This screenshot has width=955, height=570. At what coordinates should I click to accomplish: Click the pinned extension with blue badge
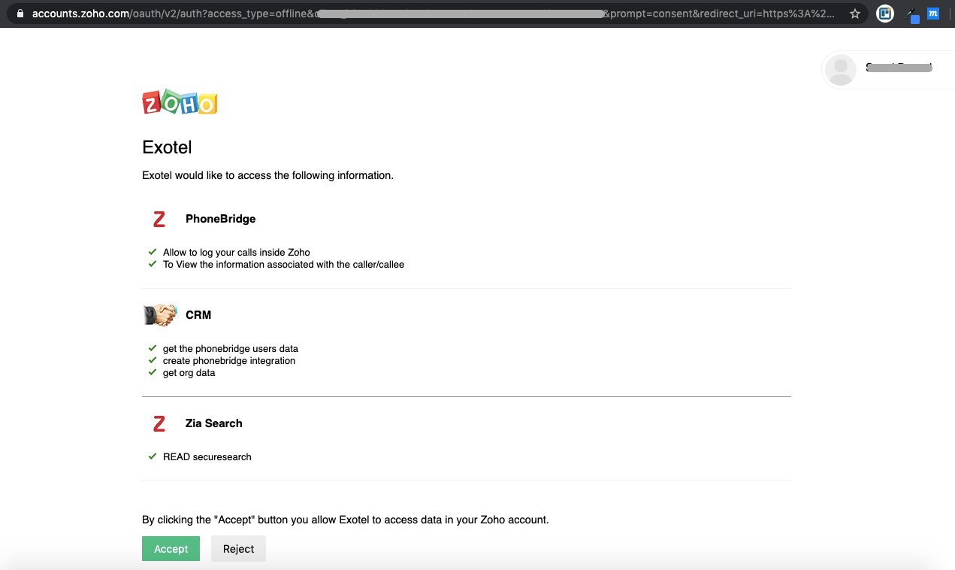pyautogui.click(x=912, y=14)
